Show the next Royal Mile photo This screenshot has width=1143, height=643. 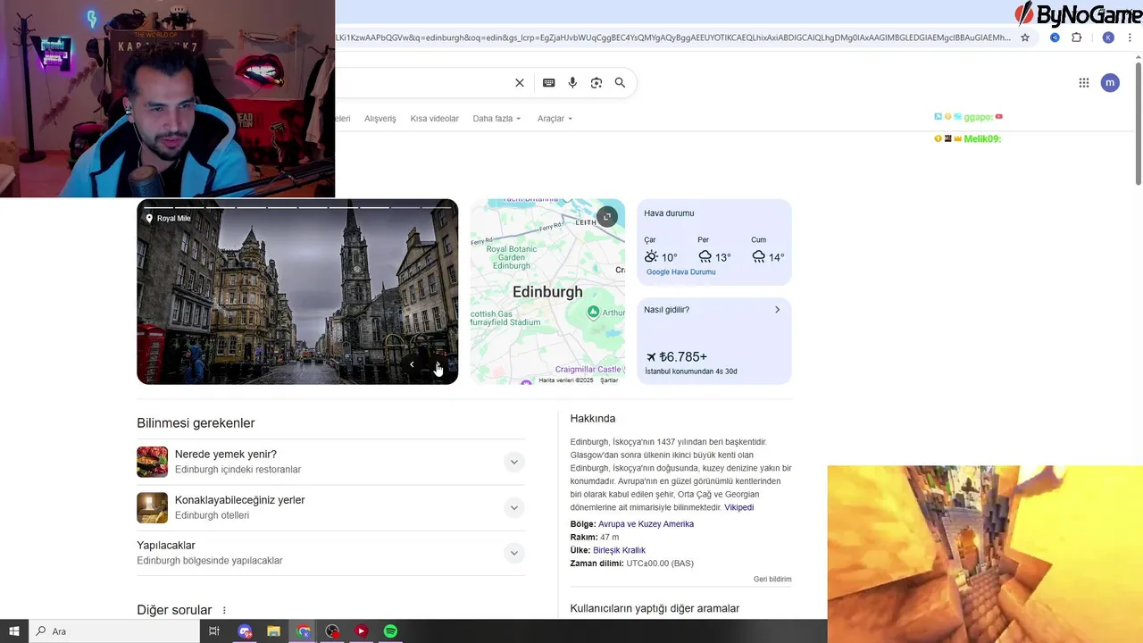[x=438, y=364]
